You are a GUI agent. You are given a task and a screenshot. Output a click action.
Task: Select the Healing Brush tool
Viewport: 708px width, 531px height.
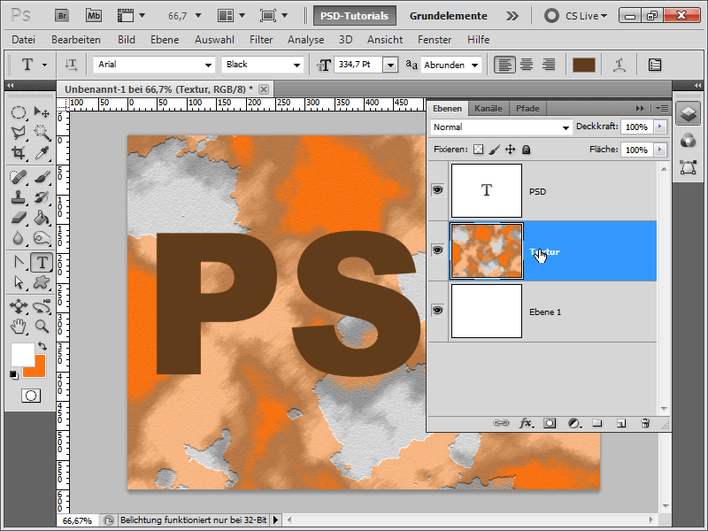click(18, 176)
